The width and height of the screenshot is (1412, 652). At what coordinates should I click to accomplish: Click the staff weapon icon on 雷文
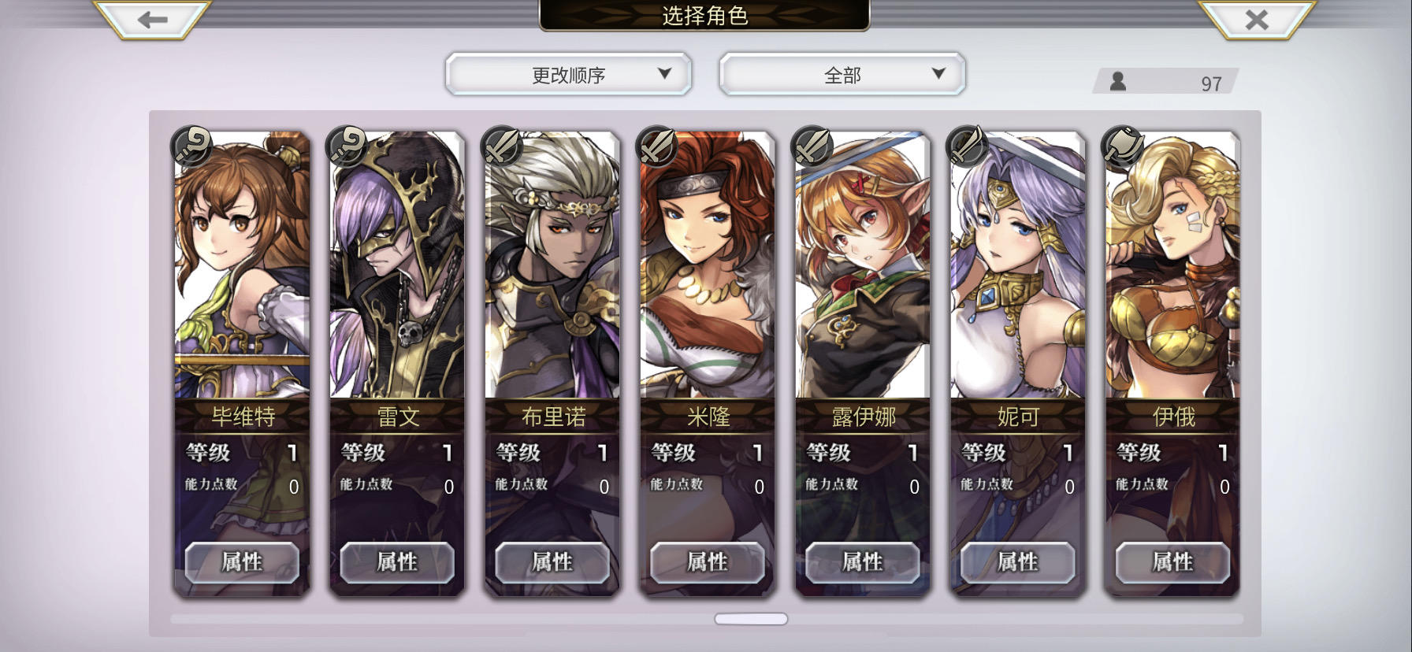[347, 146]
